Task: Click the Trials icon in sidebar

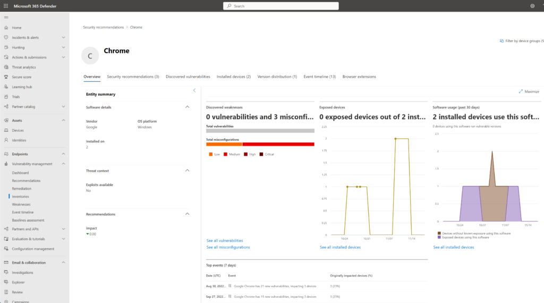Action: click(6, 97)
